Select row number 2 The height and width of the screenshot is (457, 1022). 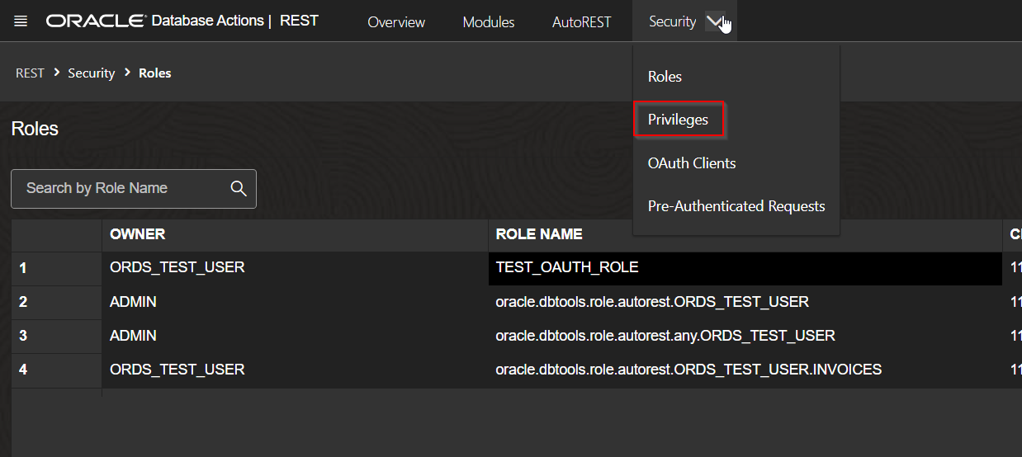[23, 302]
